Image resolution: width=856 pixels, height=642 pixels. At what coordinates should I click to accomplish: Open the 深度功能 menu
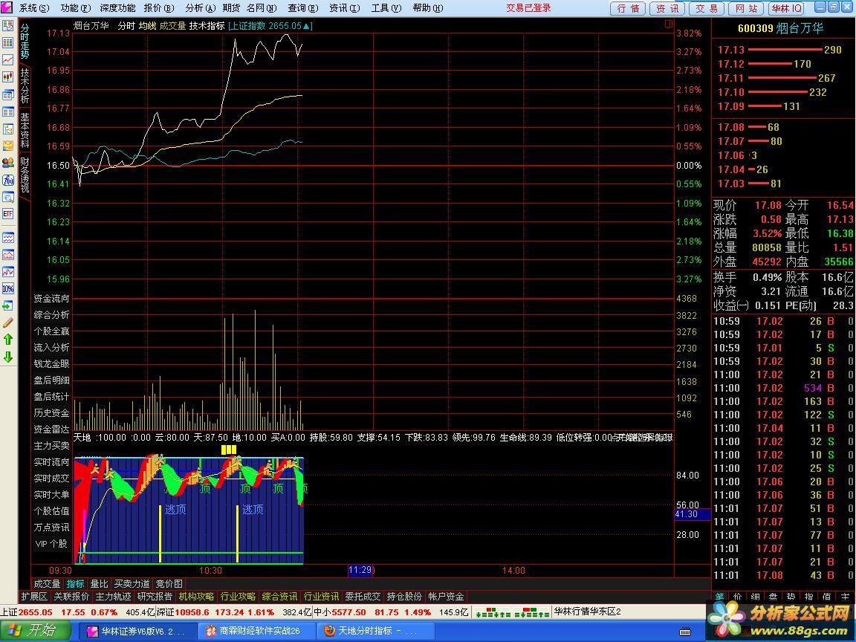(117, 7)
